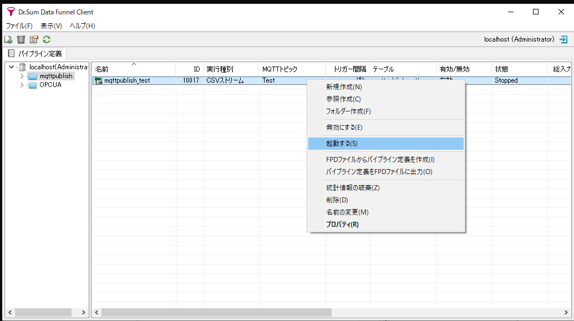Click the localhost (Administrator) connection label
The width and height of the screenshot is (574, 321).
pos(519,39)
